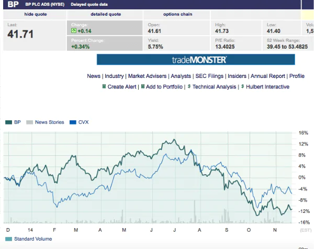The height and width of the screenshot is (249, 314).
Task: Click the Low value 41.40
Action: pos(273,31)
